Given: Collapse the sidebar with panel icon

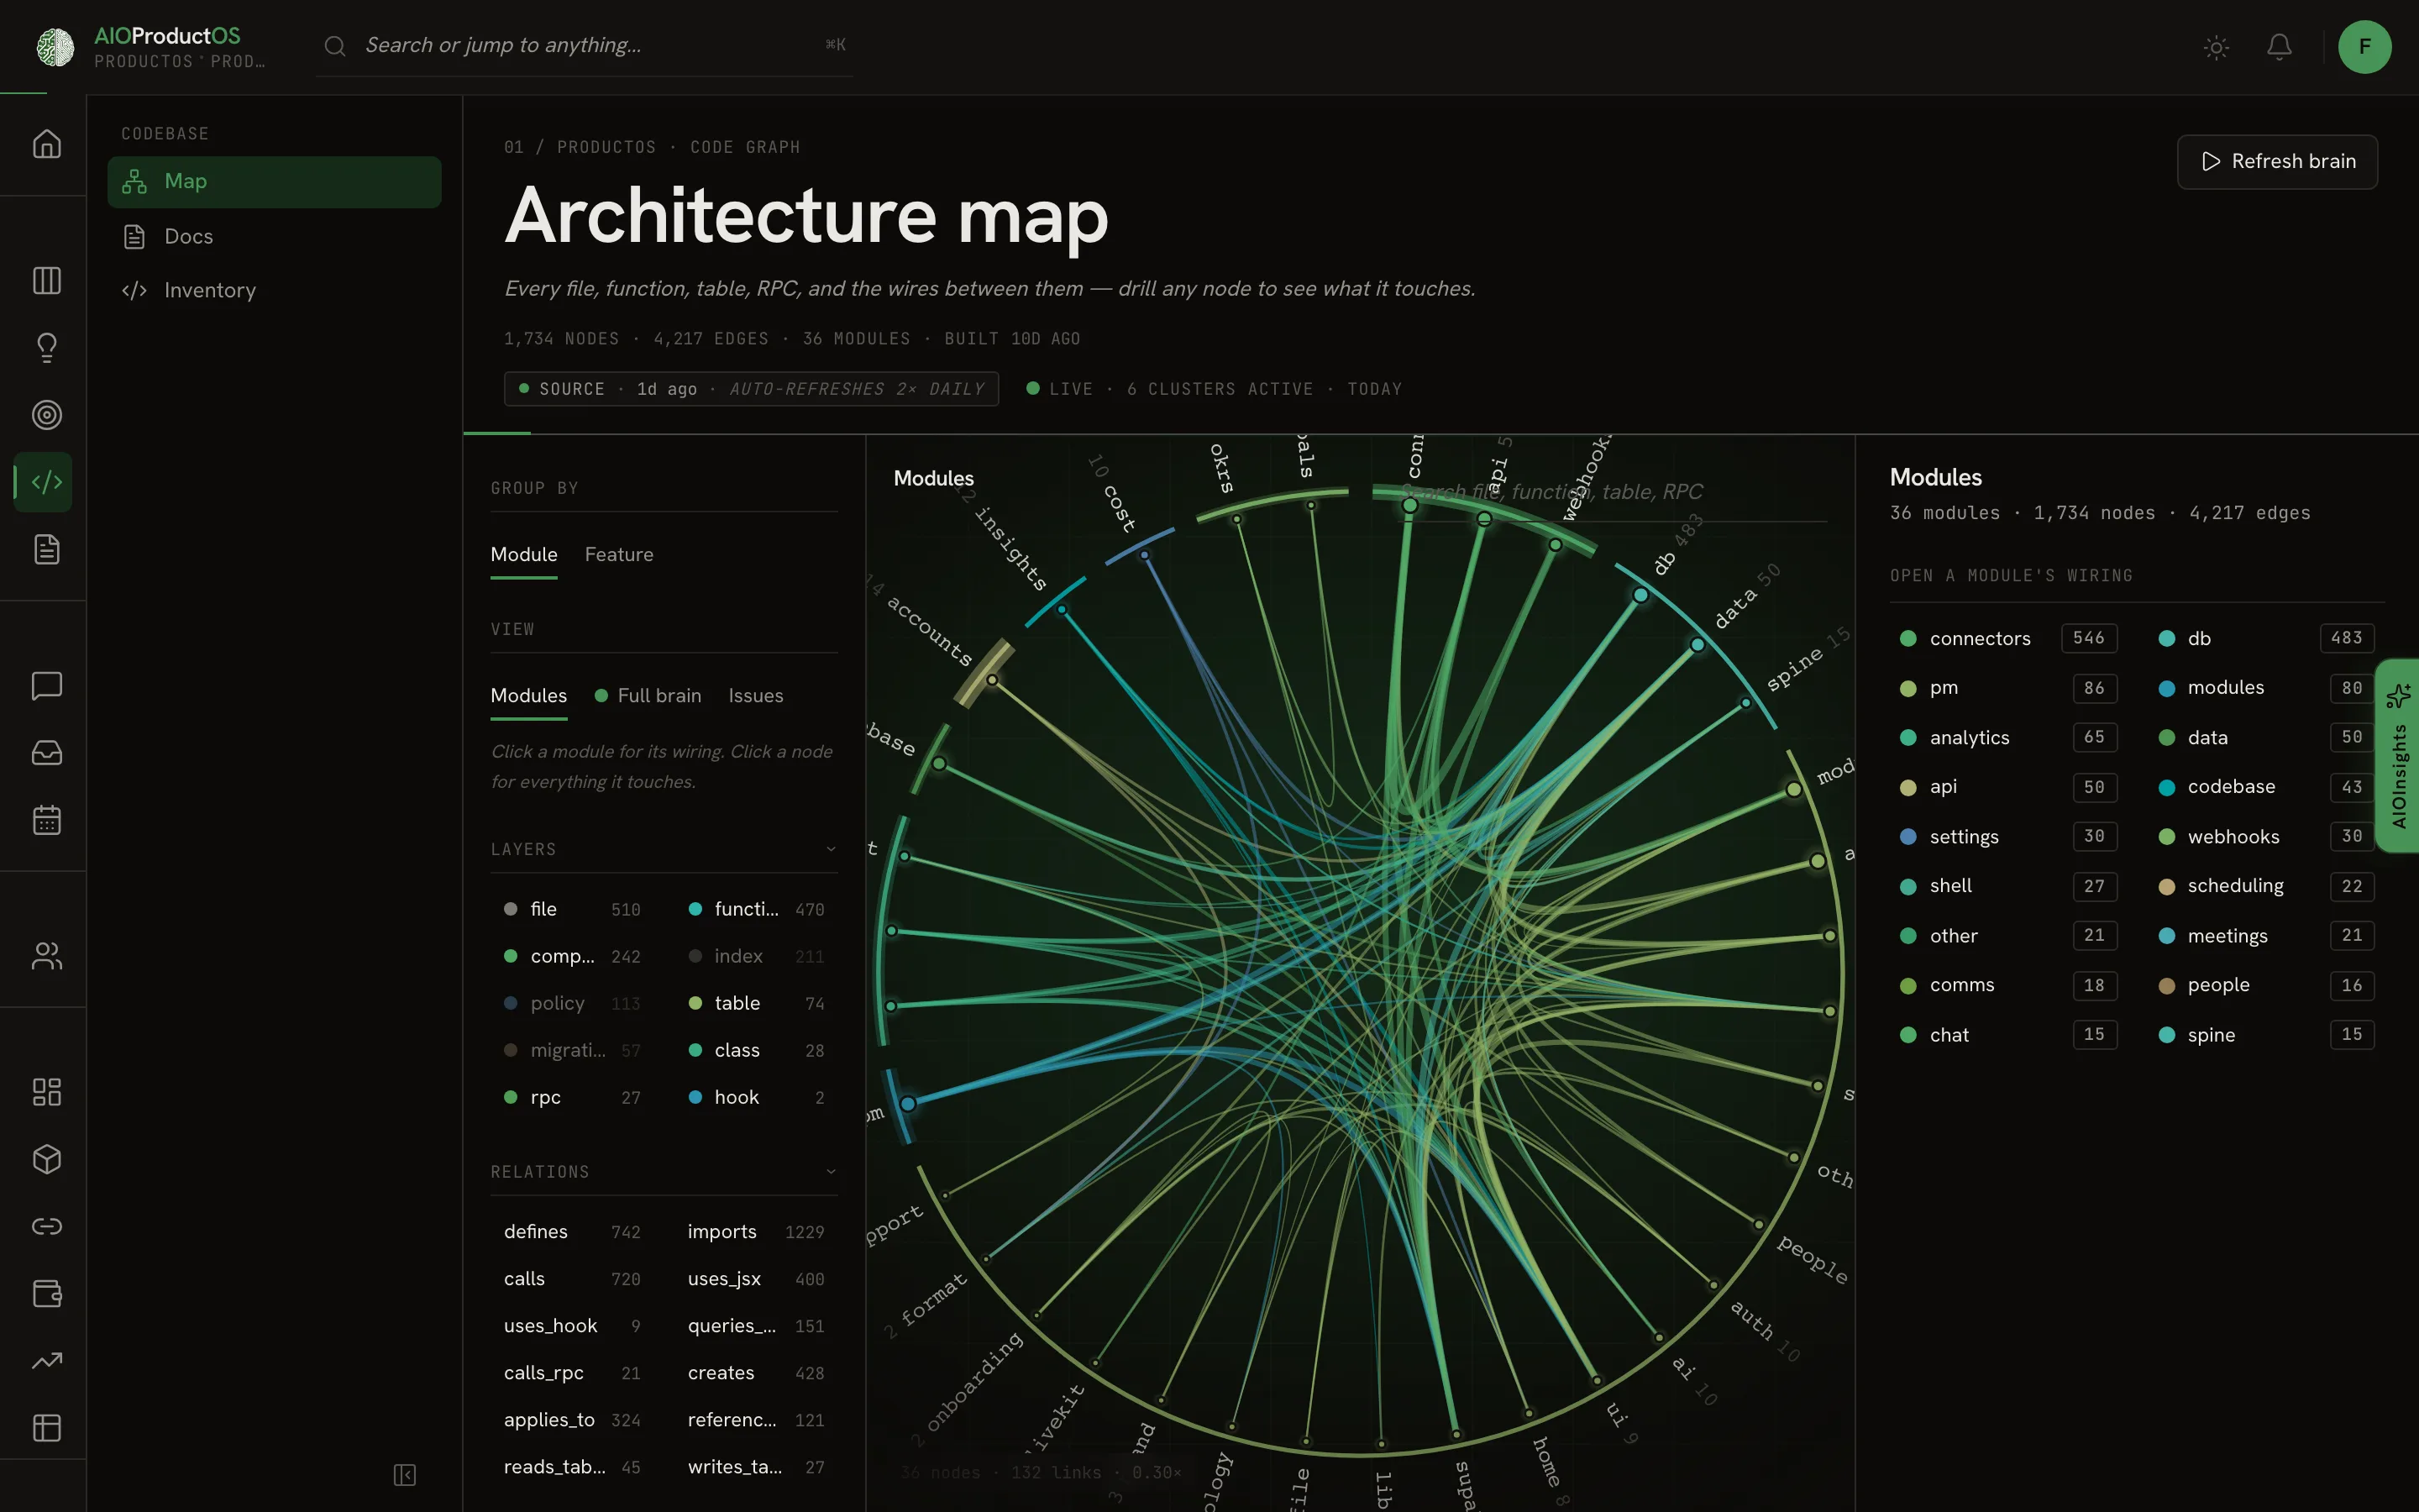Looking at the screenshot, I should point(404,1475).
